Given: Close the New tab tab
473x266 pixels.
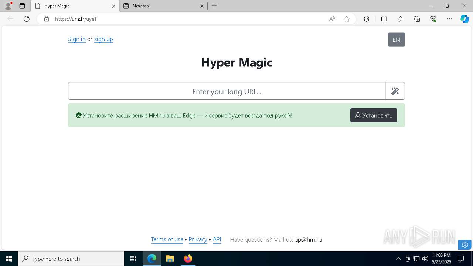Looking at the screenshot, I should click(x=202, y=6).
